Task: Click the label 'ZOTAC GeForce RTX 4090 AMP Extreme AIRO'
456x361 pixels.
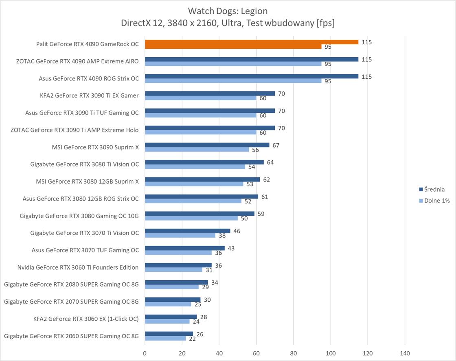Action: [77, 61]
